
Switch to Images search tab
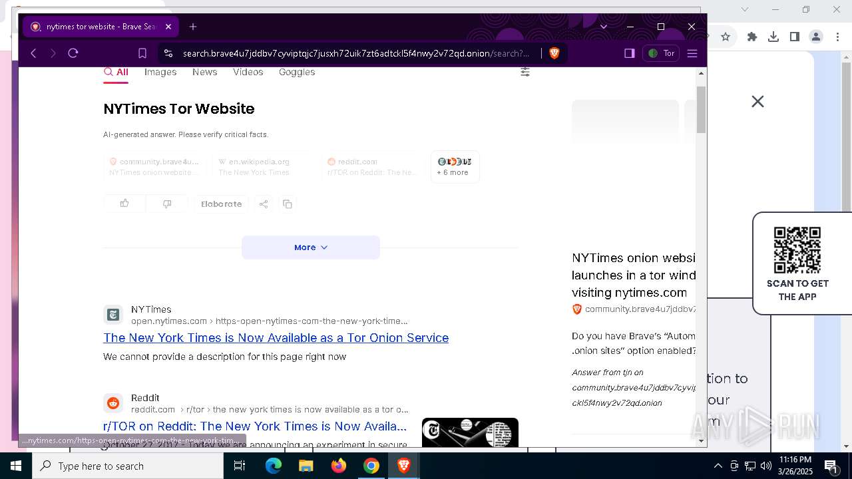pyautogui.click(x=160, y=72)
